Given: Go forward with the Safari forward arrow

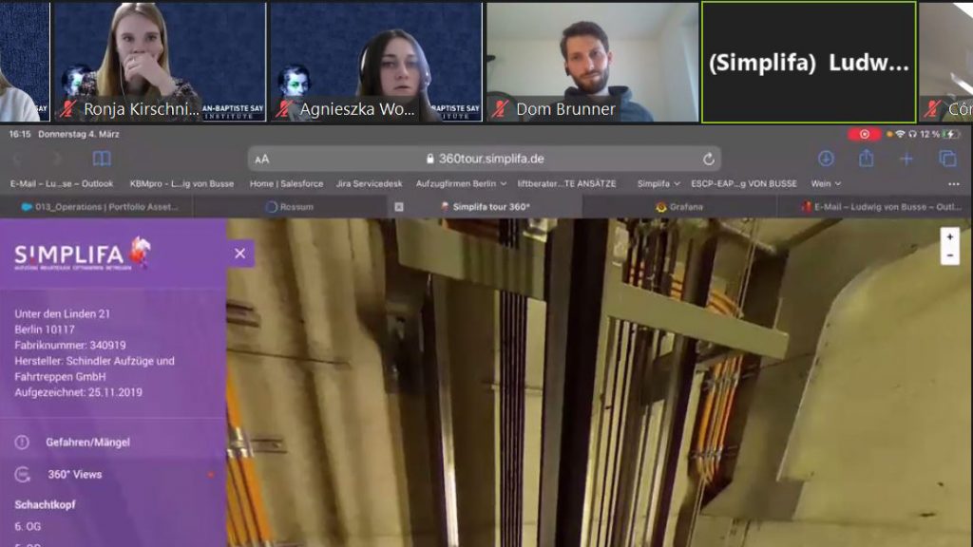Looking at the screenshot, I should [57, 160].
